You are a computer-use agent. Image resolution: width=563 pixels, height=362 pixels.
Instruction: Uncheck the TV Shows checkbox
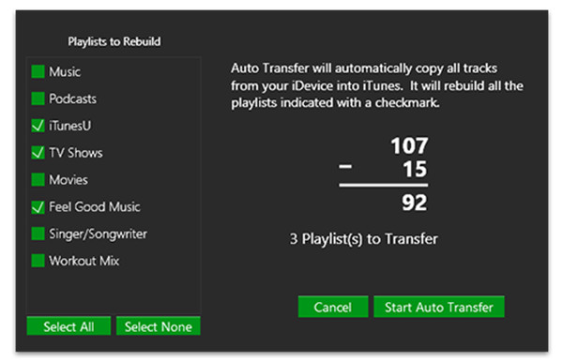click(38, 153)
